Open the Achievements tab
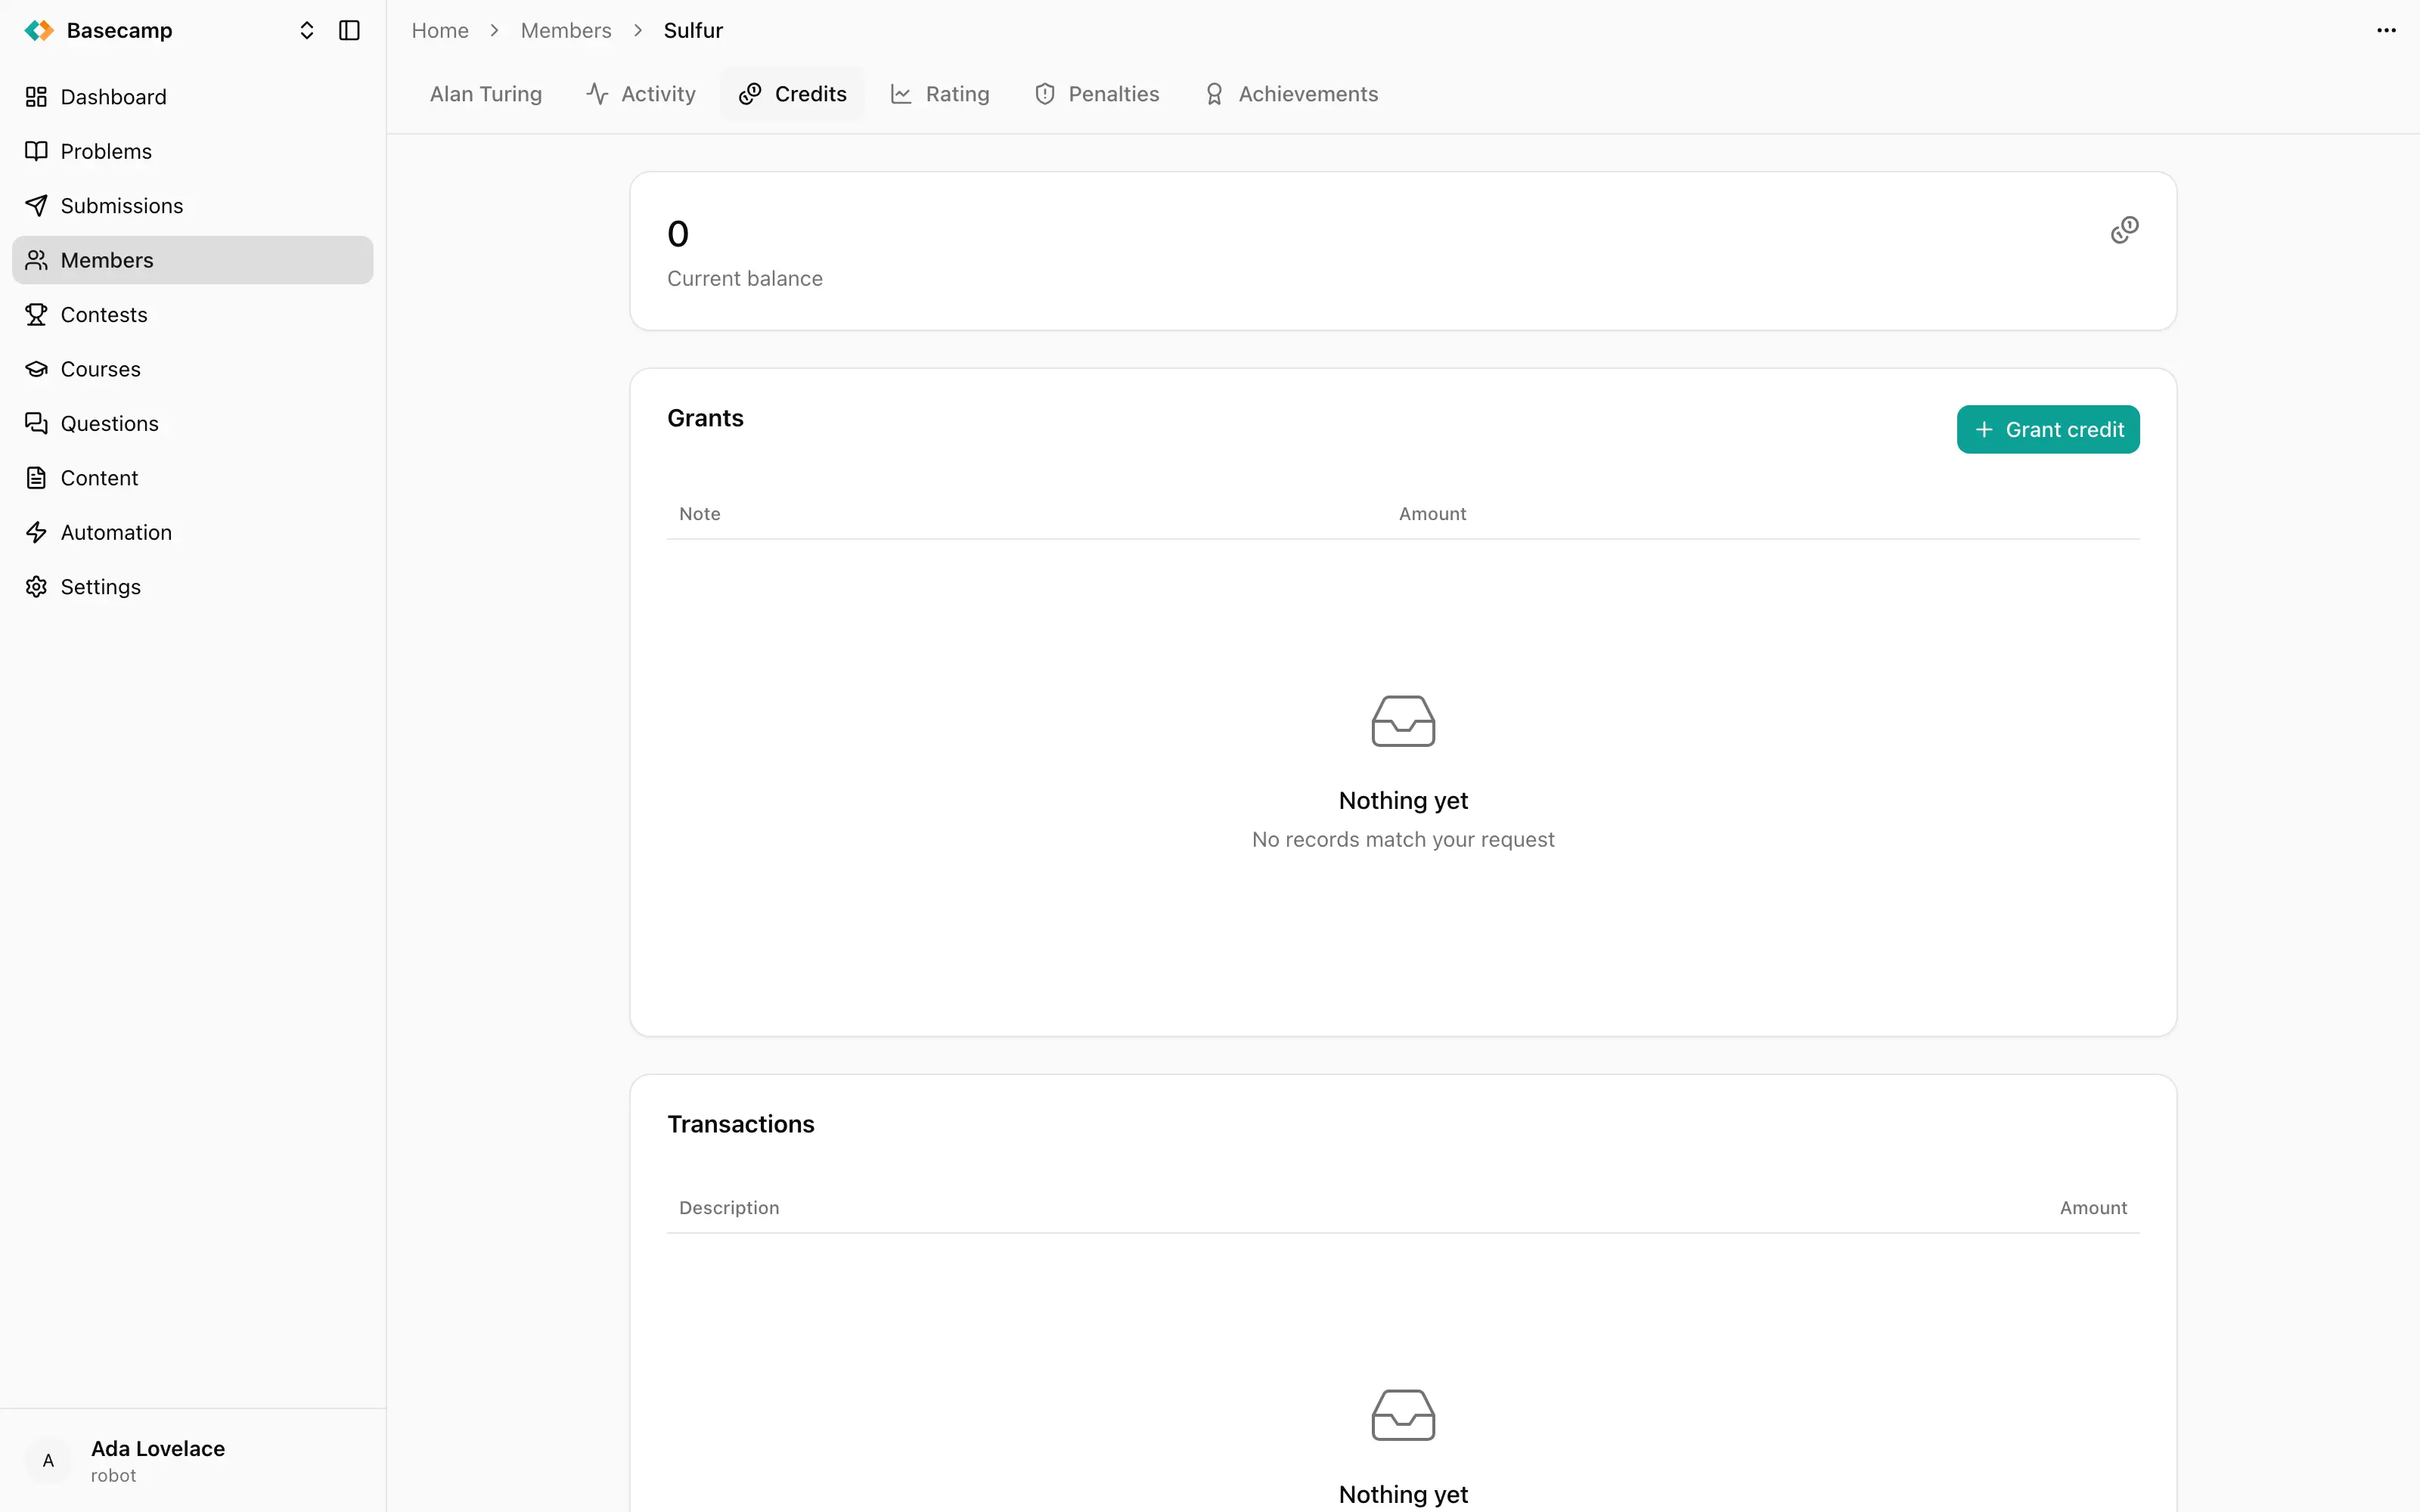Image resolution: width=2420 pixels, height=1512 pixels. tap(1291, 94)
